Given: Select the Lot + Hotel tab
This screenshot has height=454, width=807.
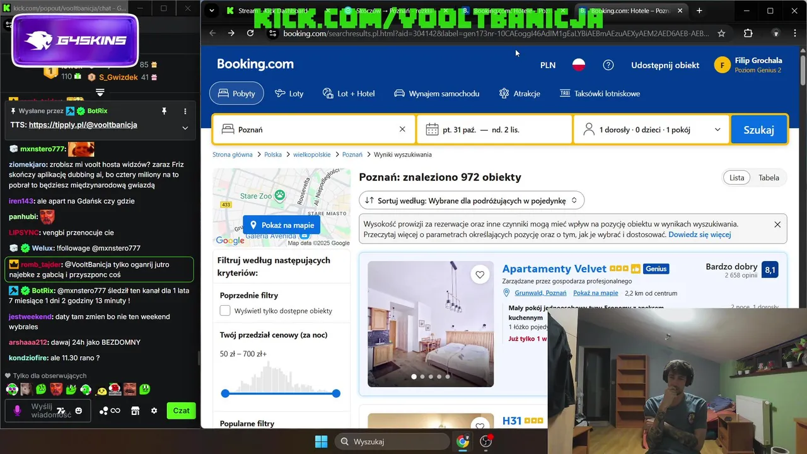Looking at the screenshot, I should [x=348, y=93].
